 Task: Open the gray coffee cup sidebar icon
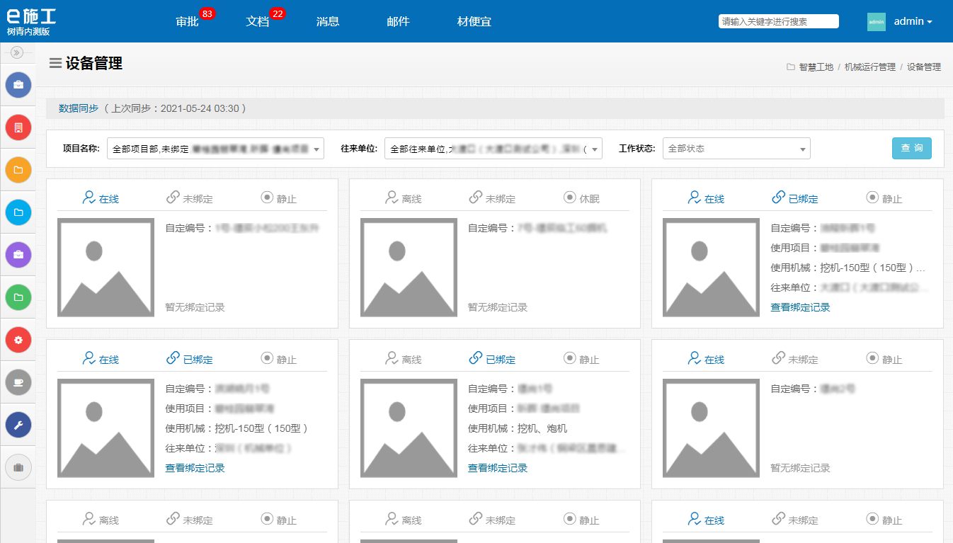tap(18, 382)
